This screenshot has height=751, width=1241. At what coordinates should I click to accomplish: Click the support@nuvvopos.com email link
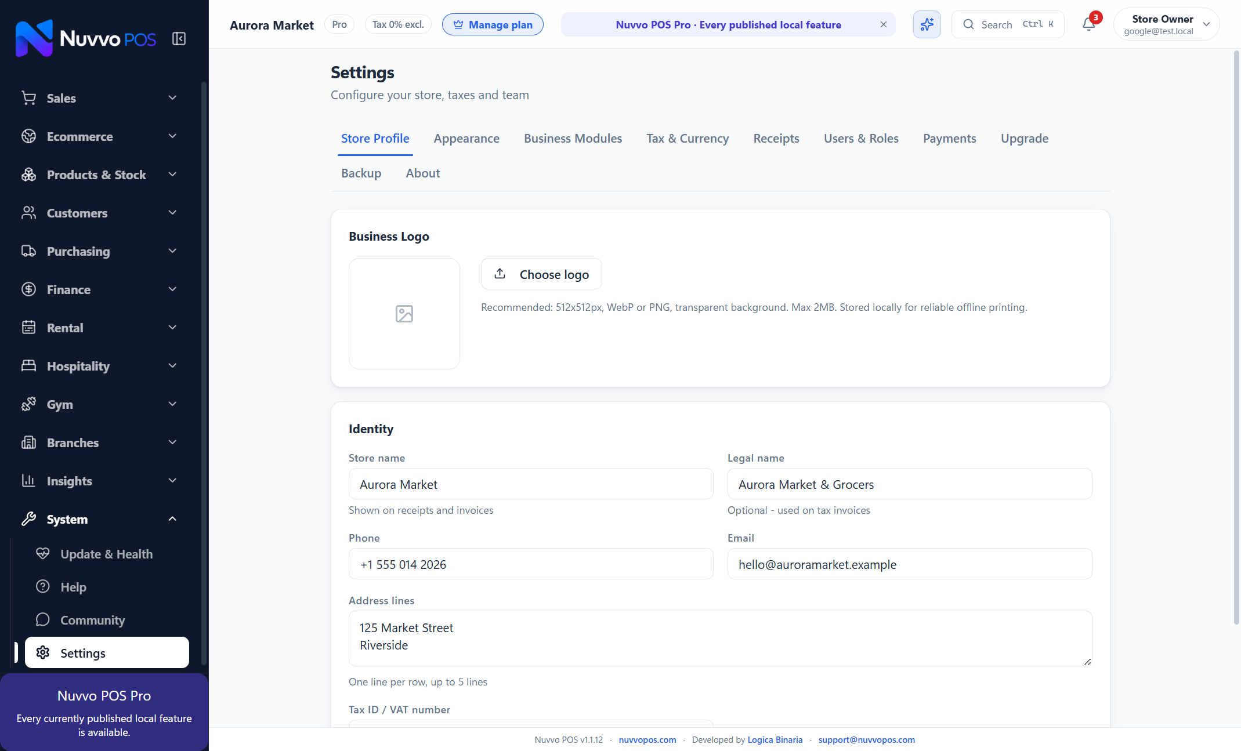tap(867, 739)
